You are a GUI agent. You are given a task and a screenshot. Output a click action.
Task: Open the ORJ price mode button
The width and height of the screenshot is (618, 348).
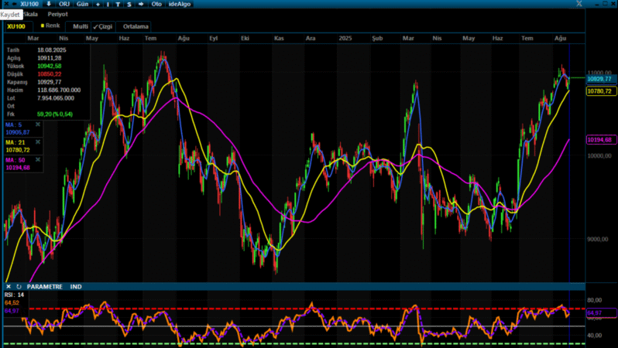tap(64, 4)
